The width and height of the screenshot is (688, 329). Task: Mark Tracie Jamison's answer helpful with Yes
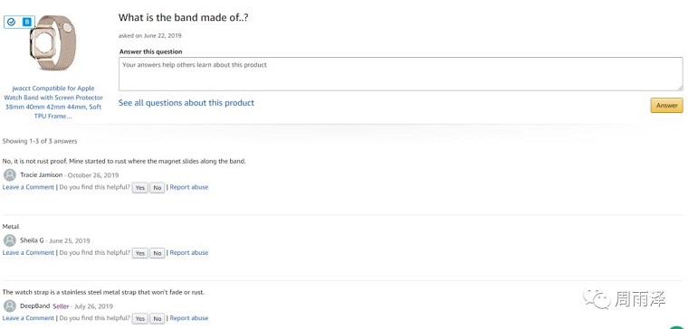(x=140, y=187)
